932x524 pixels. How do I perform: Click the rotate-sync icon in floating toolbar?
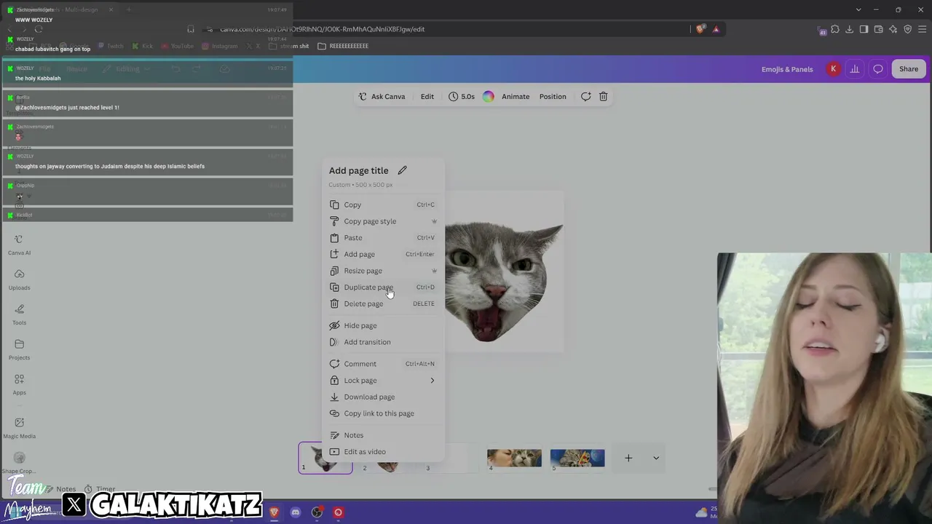(x=585, y=96)
